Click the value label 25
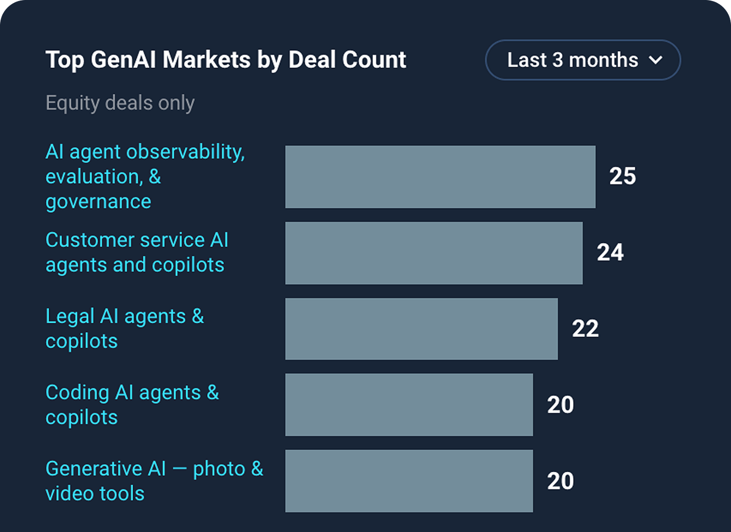Image resolution: width=731 pixels, height=532 pixels. 623,176
